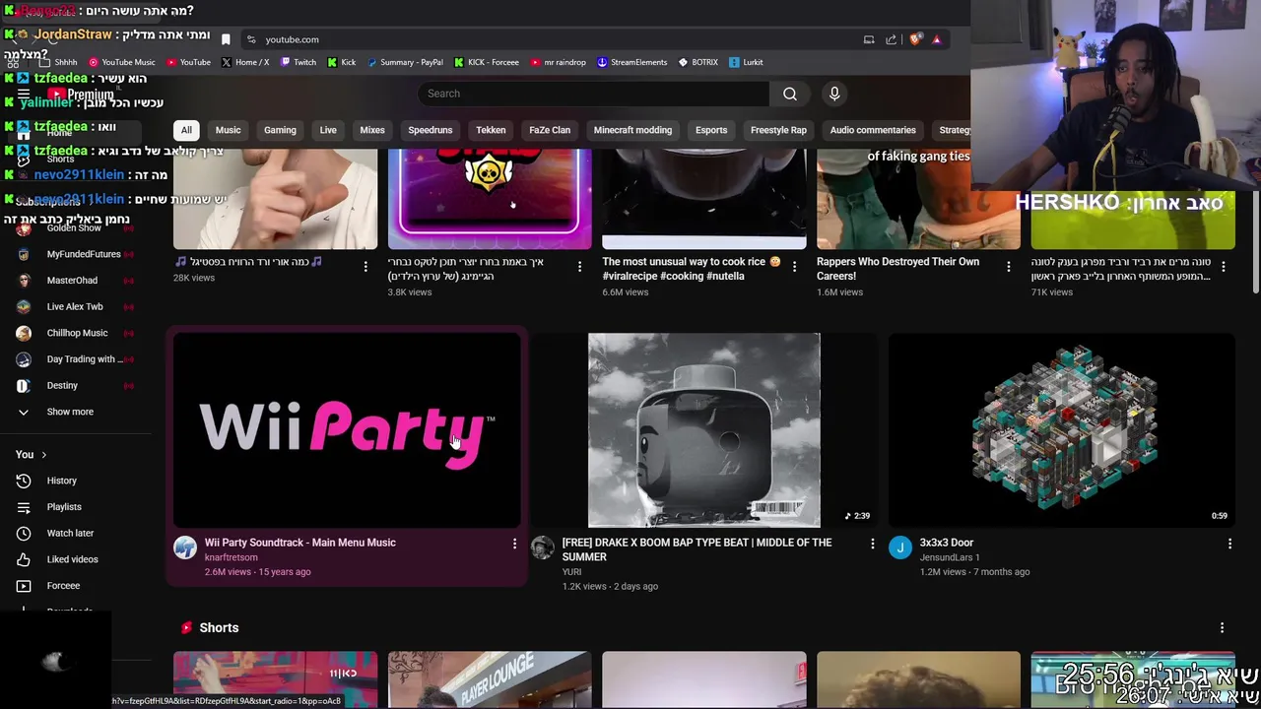Select the Esports filter chip

coord(711,130)
